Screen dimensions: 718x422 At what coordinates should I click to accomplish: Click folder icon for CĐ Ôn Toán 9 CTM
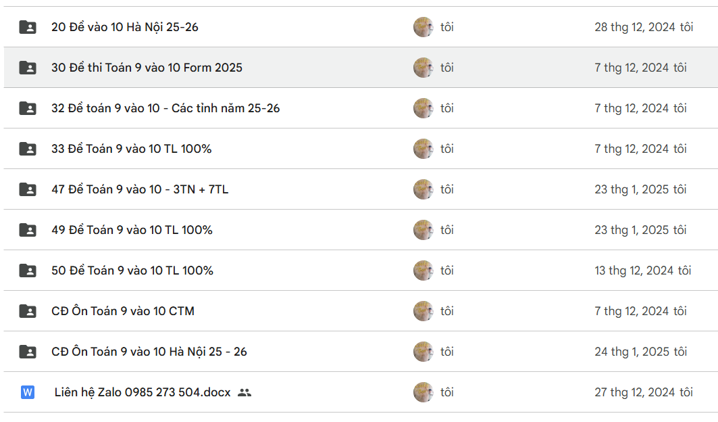point(28,311)
